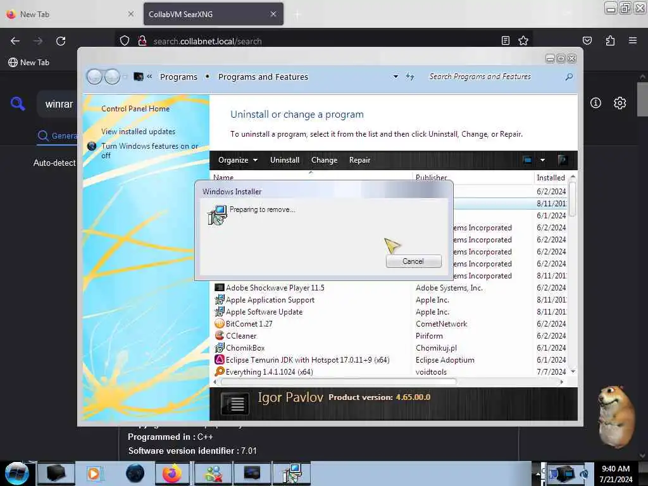The height and width of the screenshot is (486, 648).
Task: Open the Windows Installer taskbar icon
Action: tap(292, 473)
